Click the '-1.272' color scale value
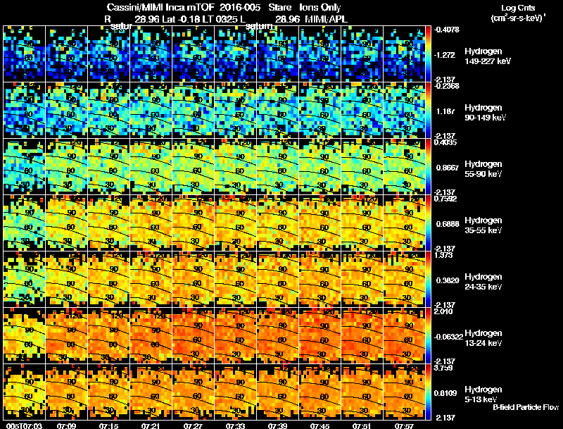 (445, 55)
